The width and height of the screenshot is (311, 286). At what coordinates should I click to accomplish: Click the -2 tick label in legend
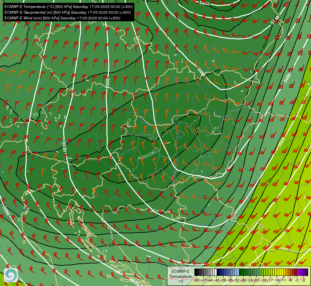pos(303,280)
